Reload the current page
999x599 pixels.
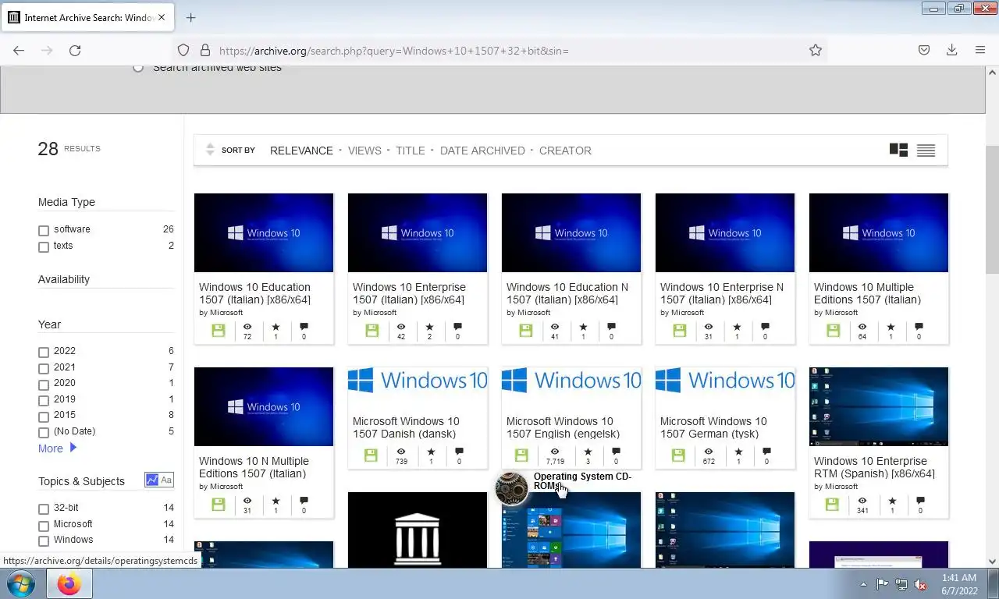coord(75,50)
